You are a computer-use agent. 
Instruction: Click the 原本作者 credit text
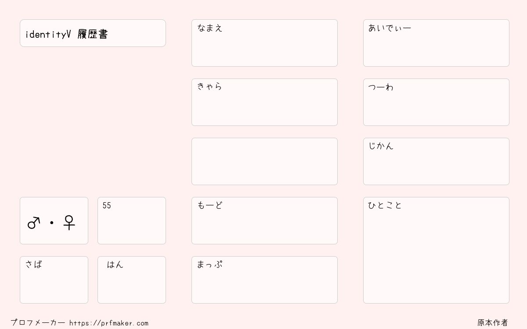(x=493, y=323)
